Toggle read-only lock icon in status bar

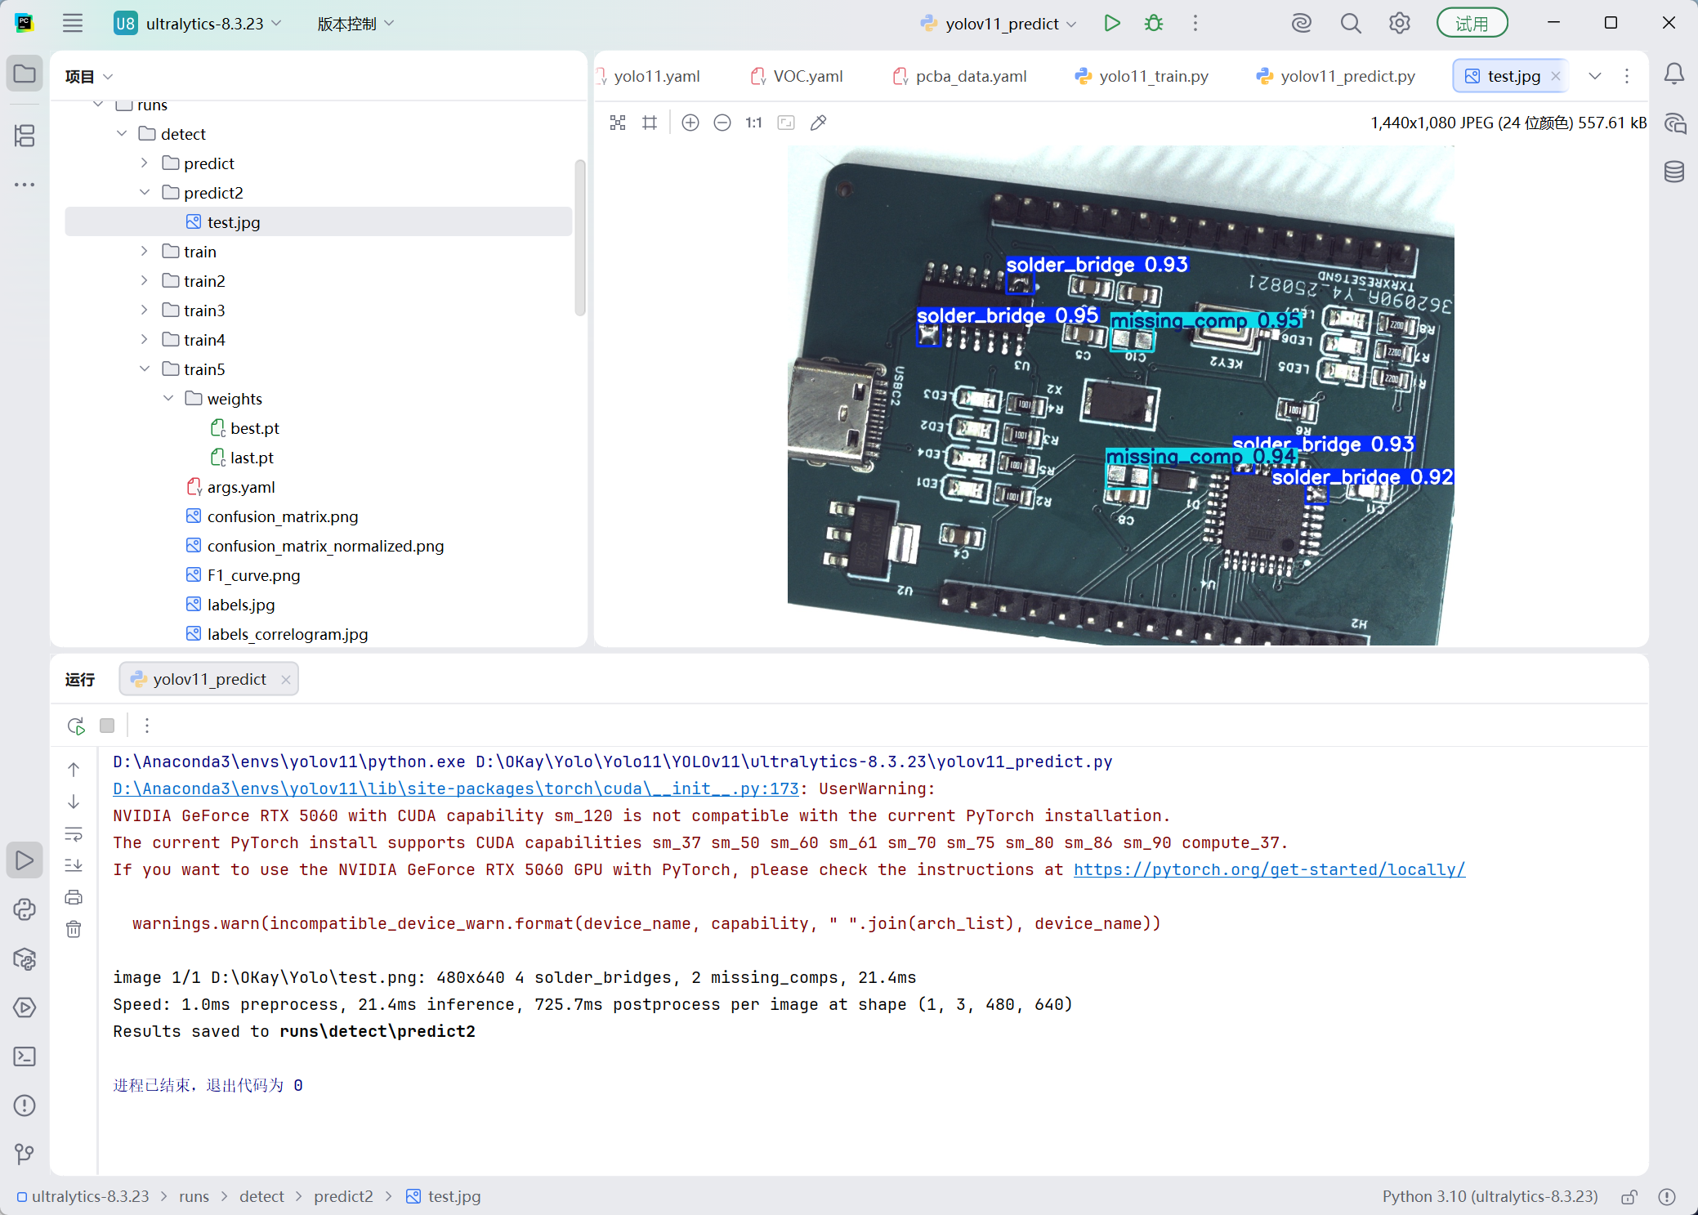1629,1197
